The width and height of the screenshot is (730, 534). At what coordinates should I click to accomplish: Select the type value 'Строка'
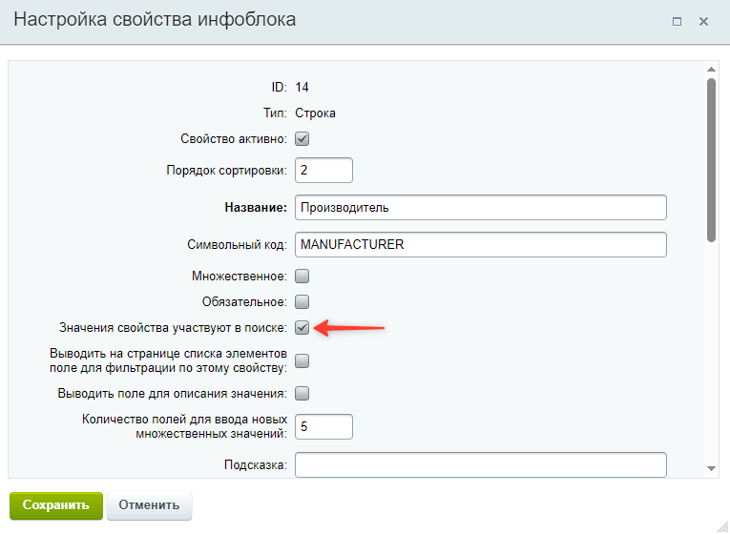(315, 113)
